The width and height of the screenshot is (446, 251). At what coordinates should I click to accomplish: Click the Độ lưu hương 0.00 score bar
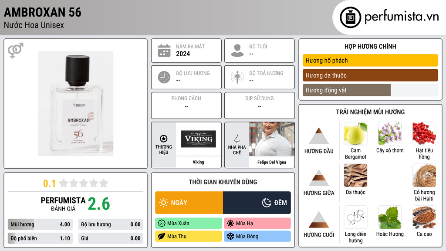111,224
